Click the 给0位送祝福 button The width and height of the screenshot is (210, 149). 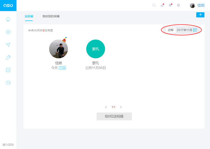(114, 116)
